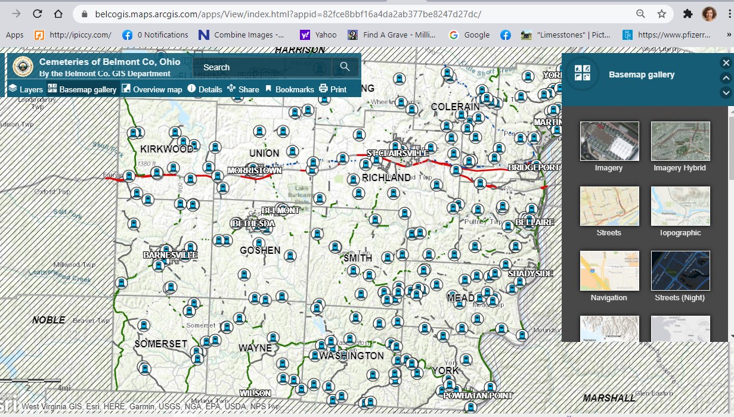Click the search magnifying glass
The image size is (734, 417).
point(345,67)
